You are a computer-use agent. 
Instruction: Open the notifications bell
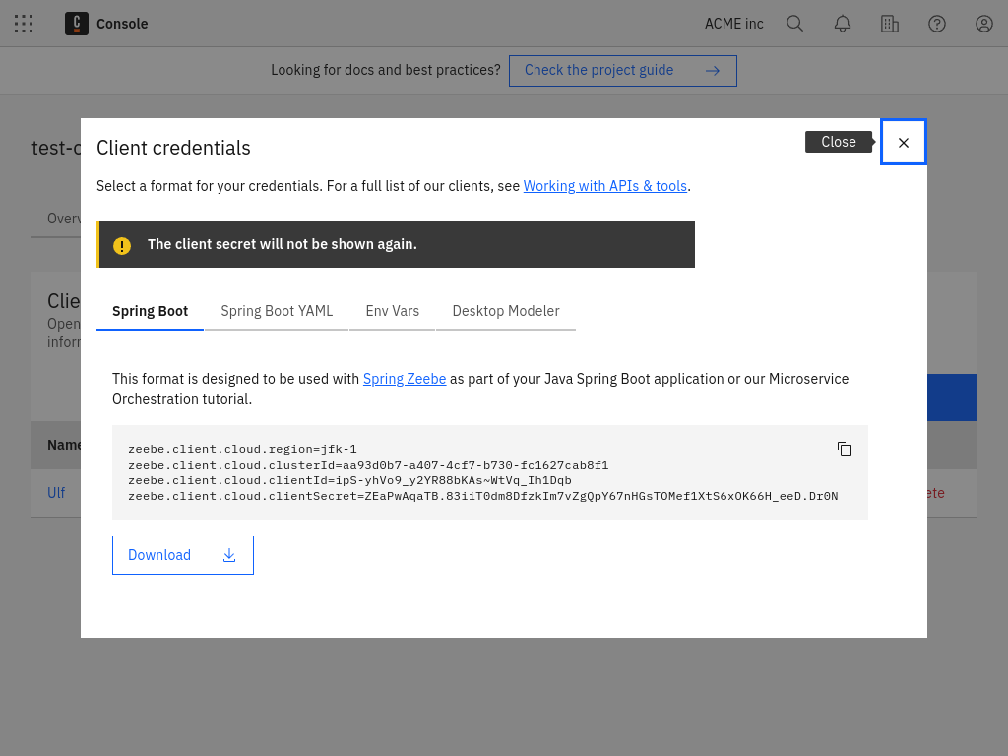843,24
